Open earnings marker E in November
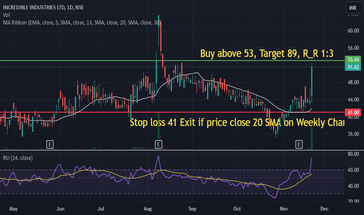The width and height of the screenshot is (364, 215). (x=299, y=145)
